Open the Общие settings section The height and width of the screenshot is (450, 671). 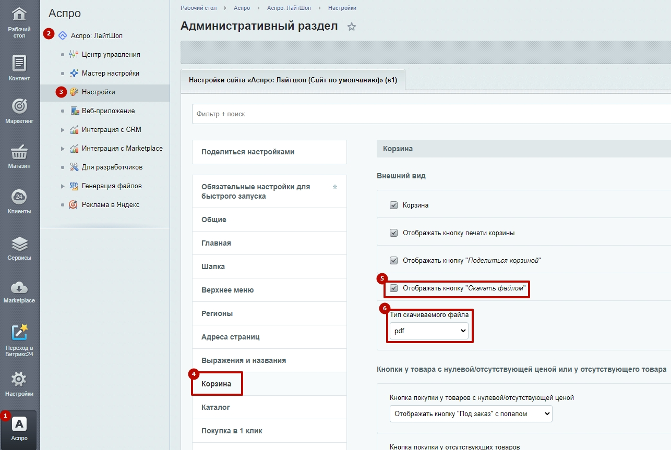(x=269, y=220)
